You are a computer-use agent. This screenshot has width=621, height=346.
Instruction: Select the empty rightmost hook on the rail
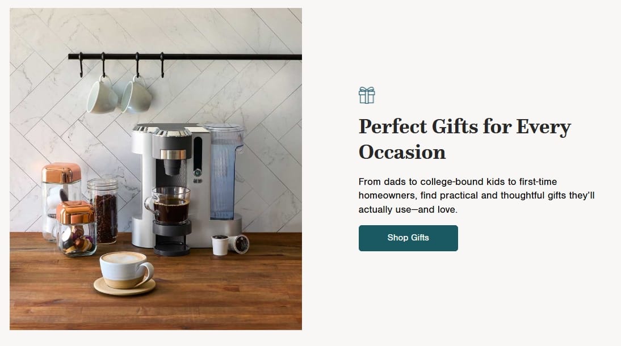[x=162, y=65]
